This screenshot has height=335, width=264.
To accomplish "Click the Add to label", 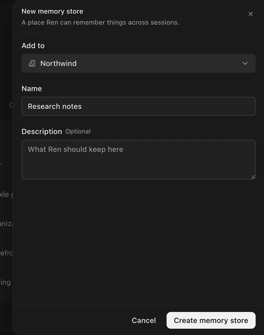I will click(33, 46).
